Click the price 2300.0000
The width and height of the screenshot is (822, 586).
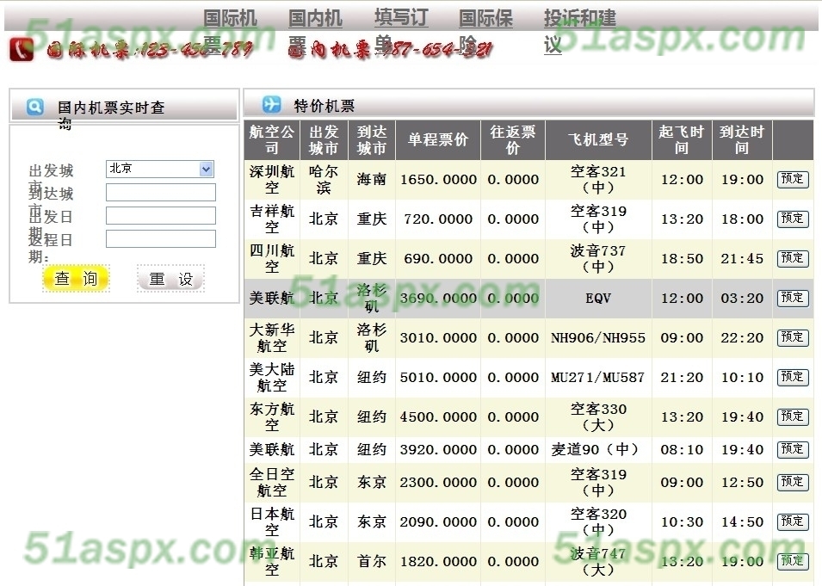click(x=438, y=482)
